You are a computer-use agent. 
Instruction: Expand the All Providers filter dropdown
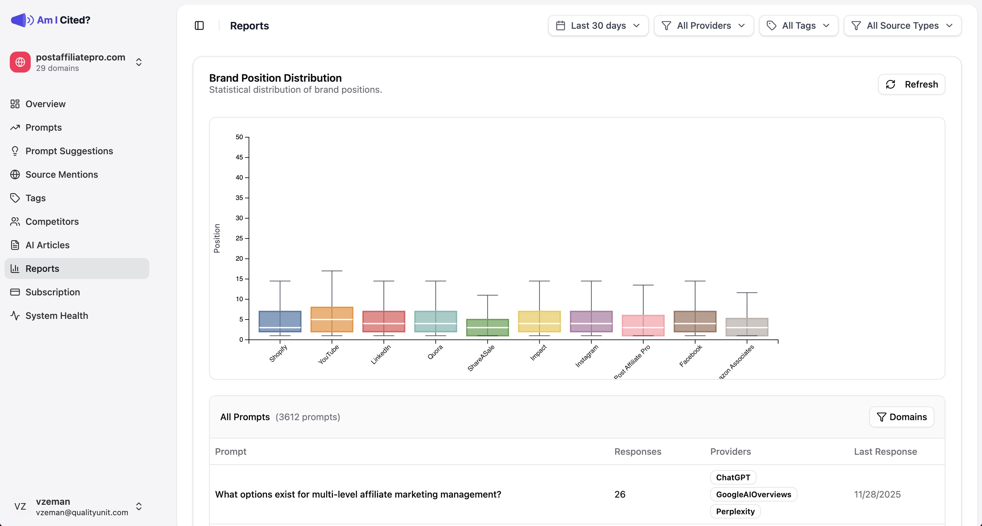pyautogui.click(x=703, y=25)
